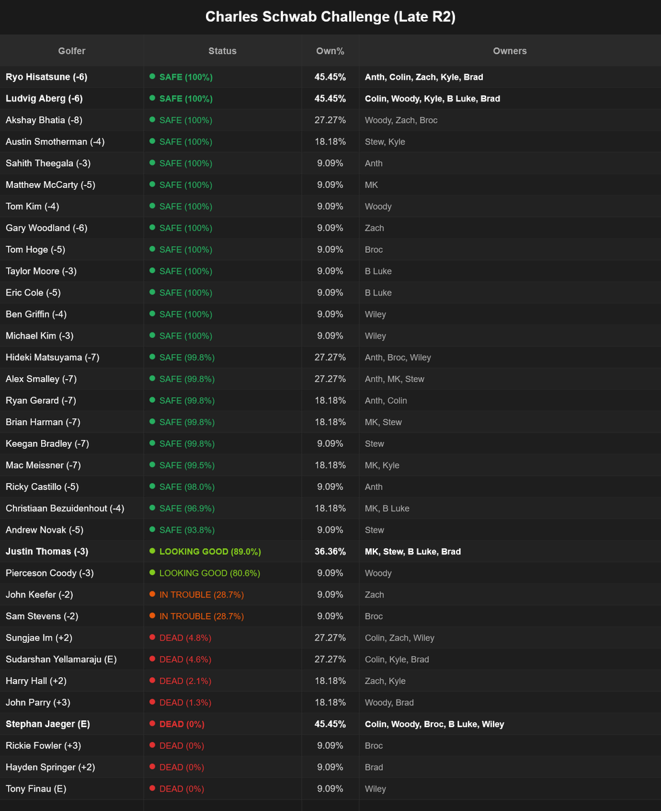Click owners list Colin, Woody, Broc, B Luke, Wiley

[434, 724]
